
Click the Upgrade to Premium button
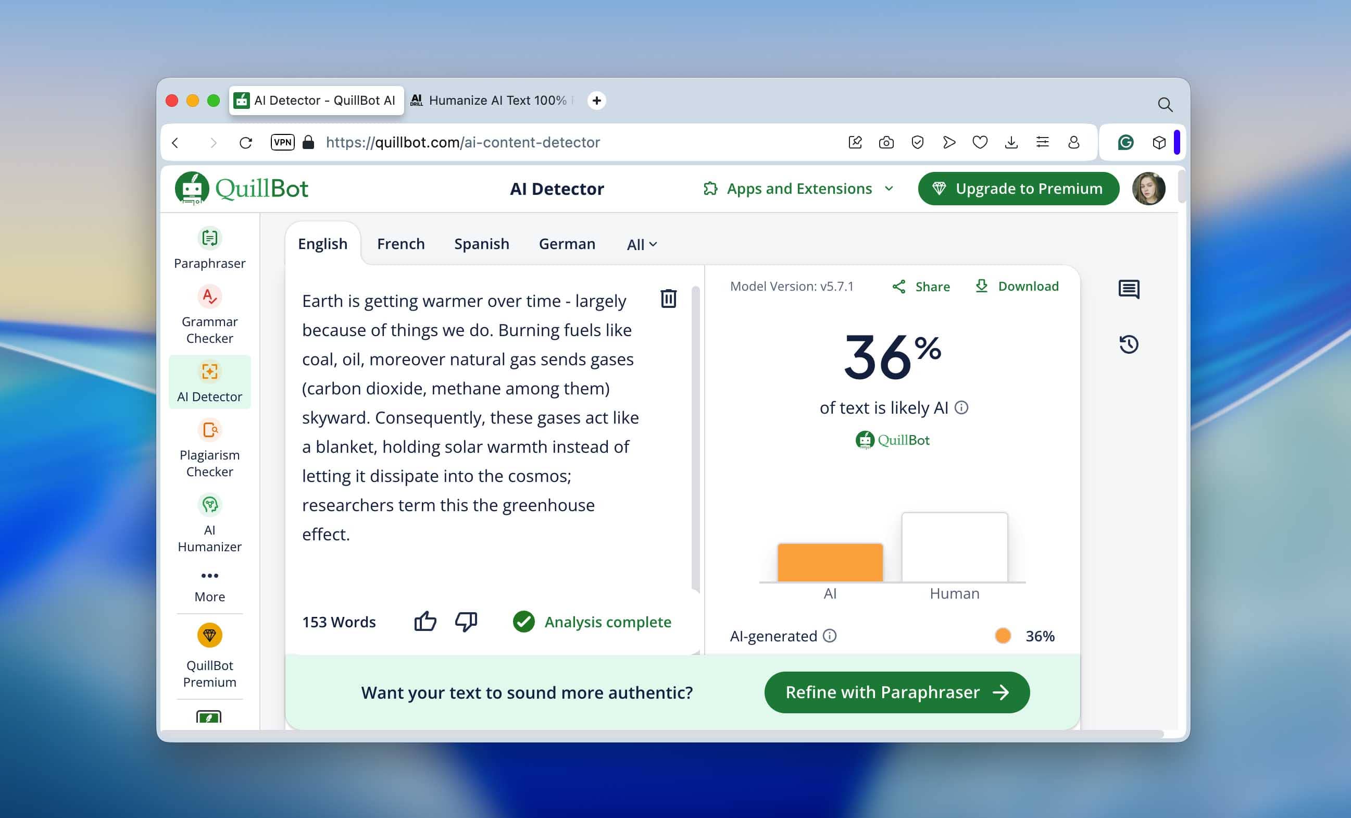point(1018,188)
